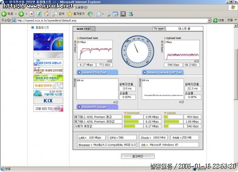Refresh the page using the toolbar icon
The height and width of the screenshot is (172, 238).
(x=39, y=14)
